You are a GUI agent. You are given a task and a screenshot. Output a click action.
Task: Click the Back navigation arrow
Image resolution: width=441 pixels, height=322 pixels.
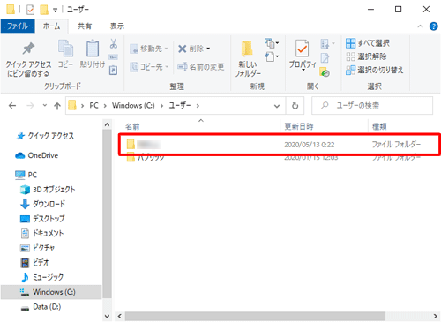[x=12, y=106]
